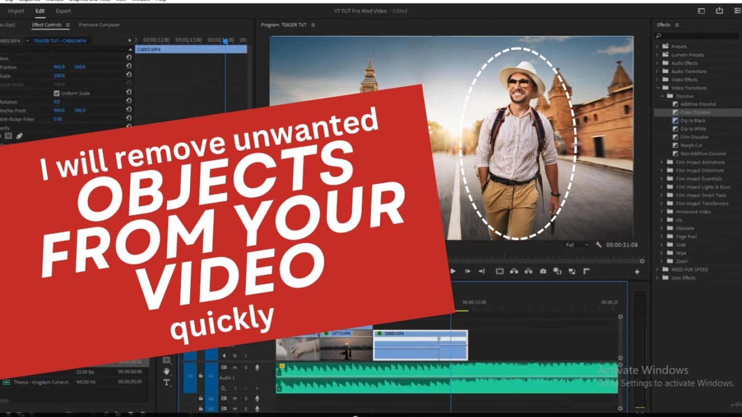Click the Lift button in Program monitor
This screenshot has height=417, width=742.
tap(514, 271)
